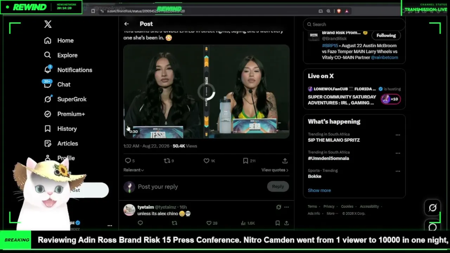The height and width of the screenshot is (253, 450).
Task: Play the Tessa and Yerr press conference video
Action: pyautogui.click(x=206, y=91)
